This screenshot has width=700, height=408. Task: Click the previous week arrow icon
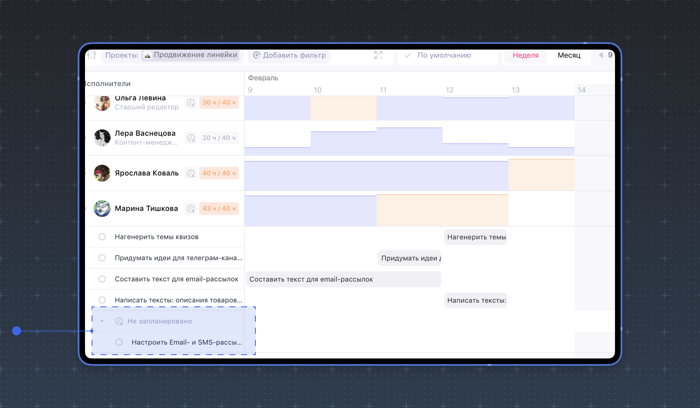(601, 55)
